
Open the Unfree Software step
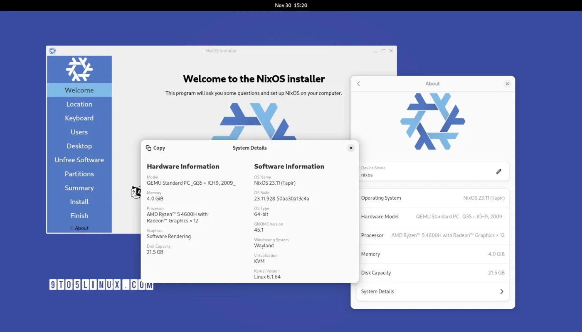pos(79,160)
